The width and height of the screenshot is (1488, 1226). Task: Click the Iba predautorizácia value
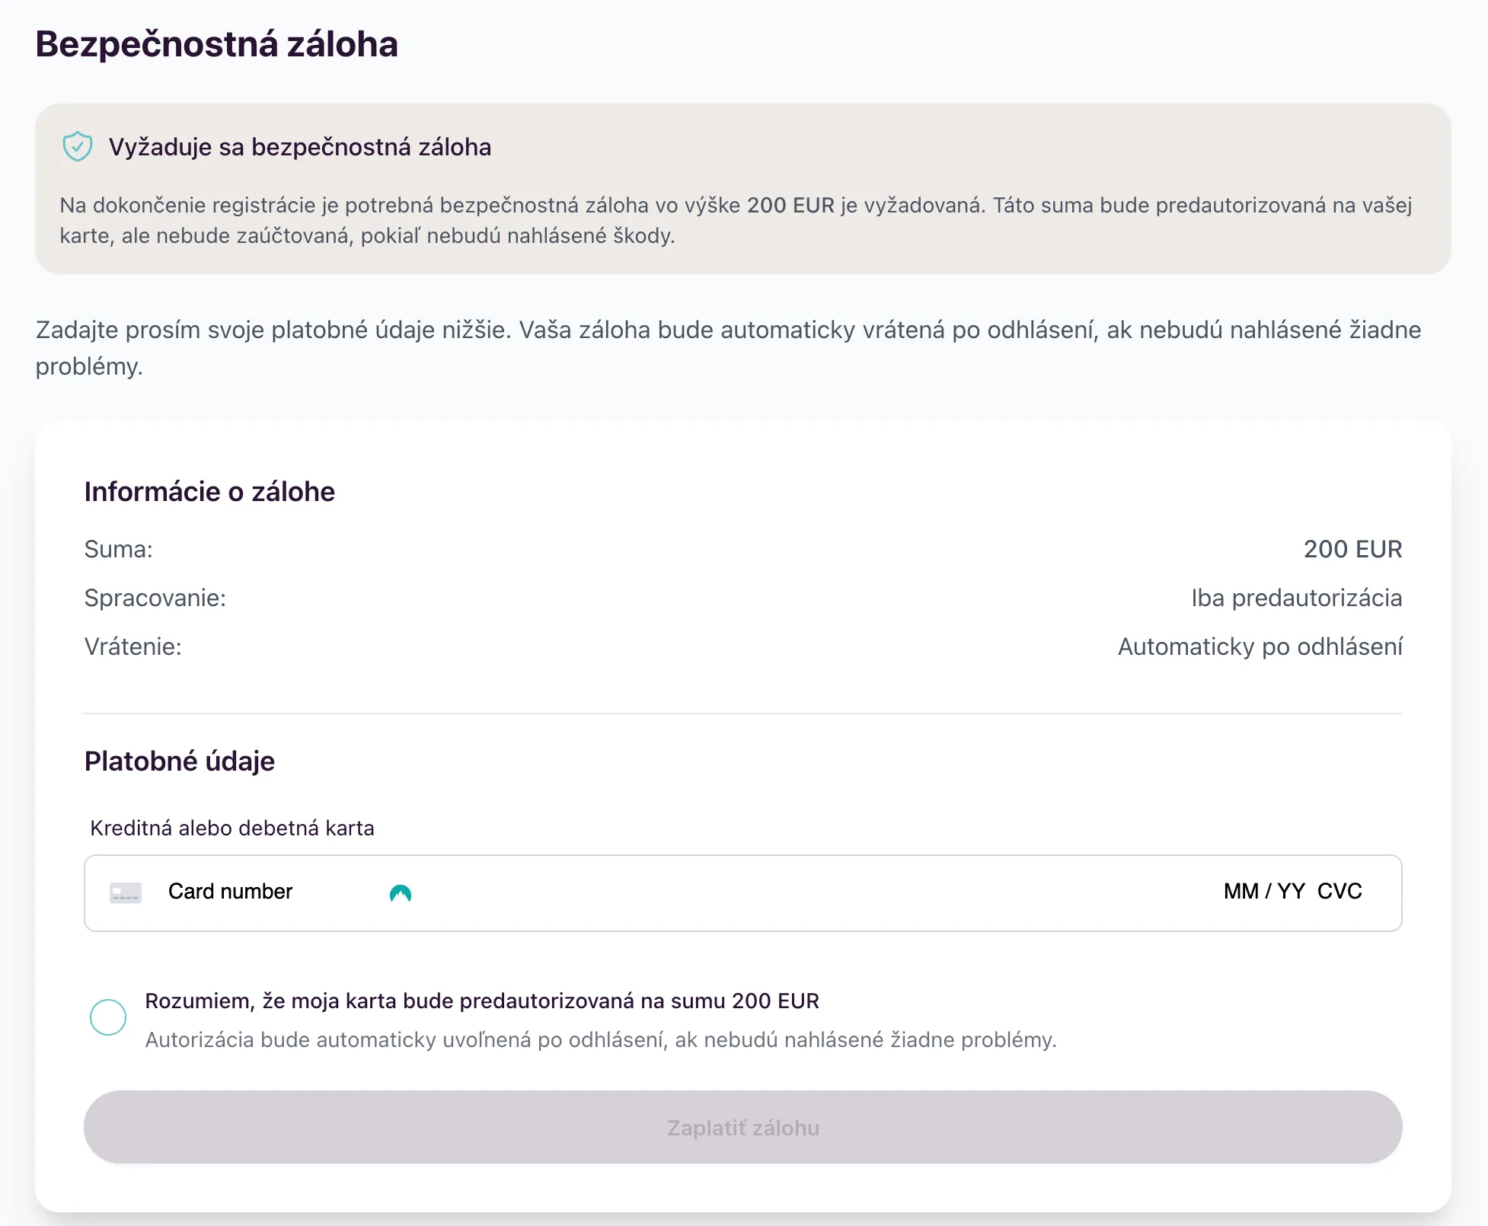pyautogui.click(x=1297, y=598)
